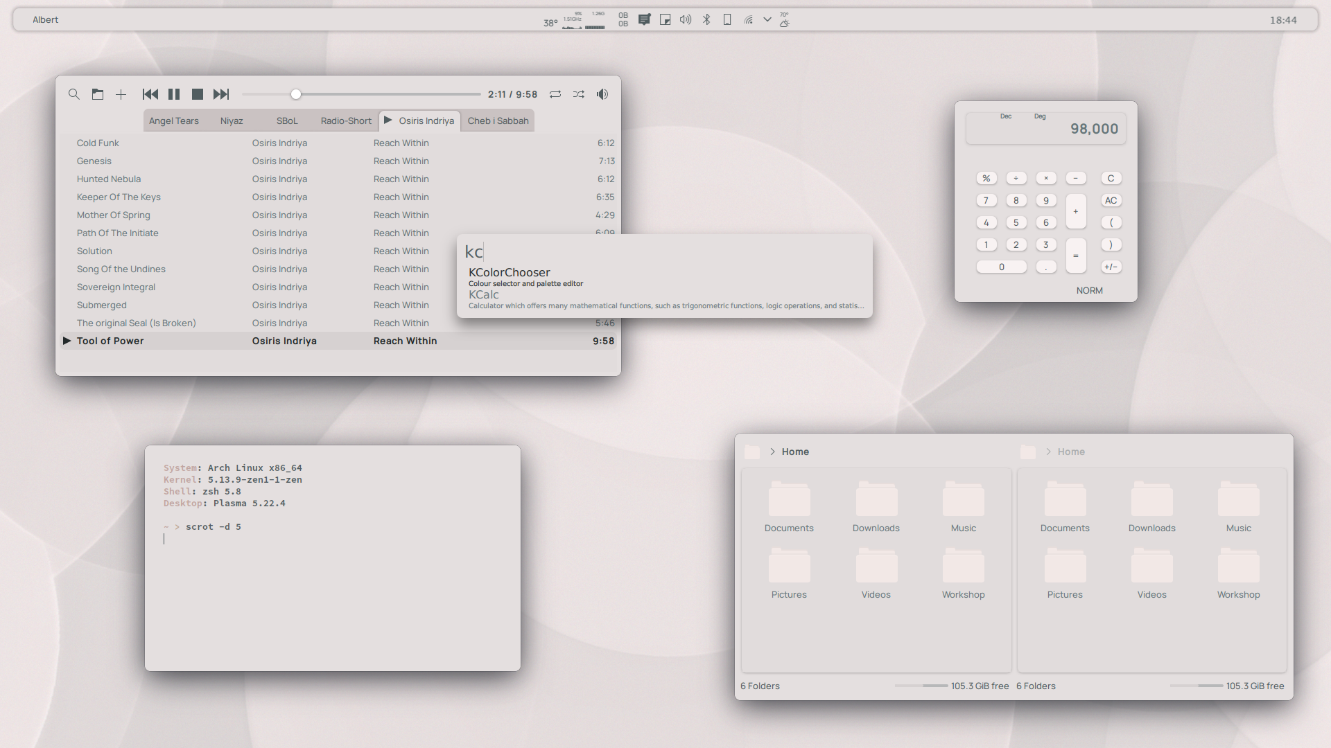Toggle repeat mode in the player
This screenshot has width=1331, height=748.
(x=555, y=94)
